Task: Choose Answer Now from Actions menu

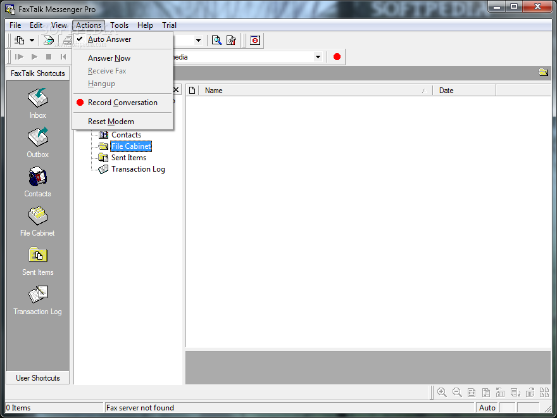Action: pos(123,58)
